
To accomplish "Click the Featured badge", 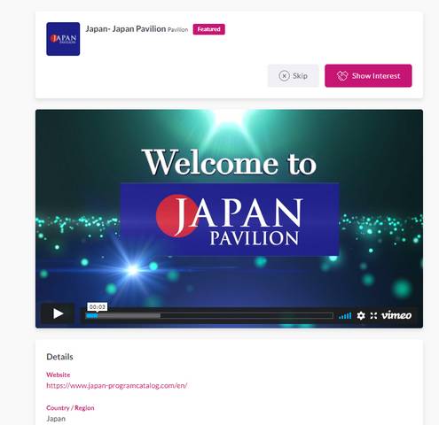I will coord(208,29).
